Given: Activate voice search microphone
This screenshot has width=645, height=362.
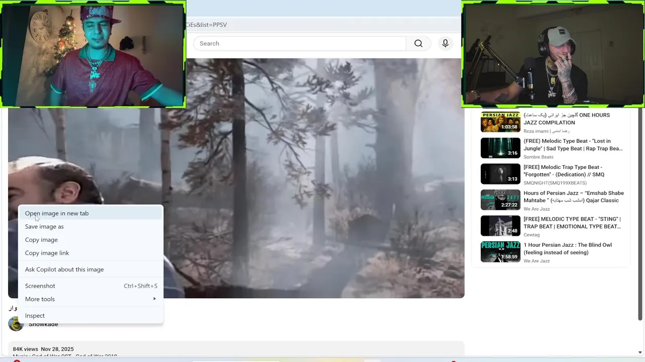Looking at the screenshot, I should coord(445,43).
